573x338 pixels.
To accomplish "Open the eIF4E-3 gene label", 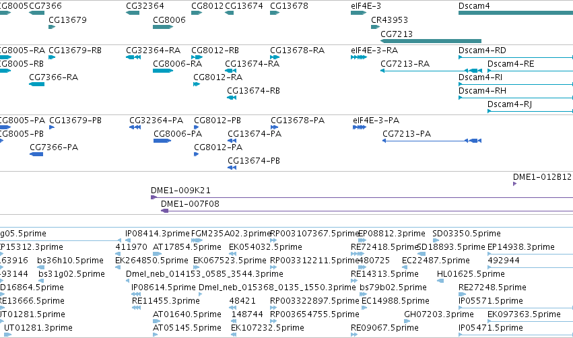I will [366, 6].
